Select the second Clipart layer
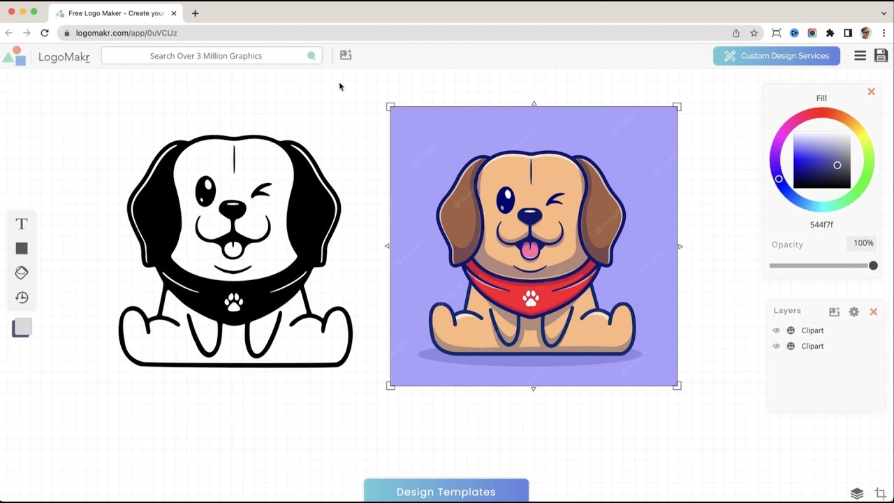This screenshot has height=503, width=894. click(x=812, y=346)
